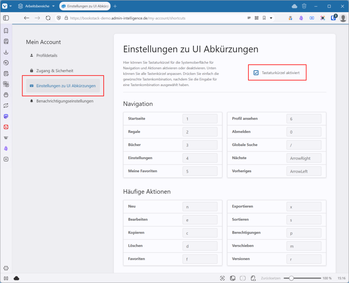349x283 pixels.
Task: Reload the current page
Action: 48,18
